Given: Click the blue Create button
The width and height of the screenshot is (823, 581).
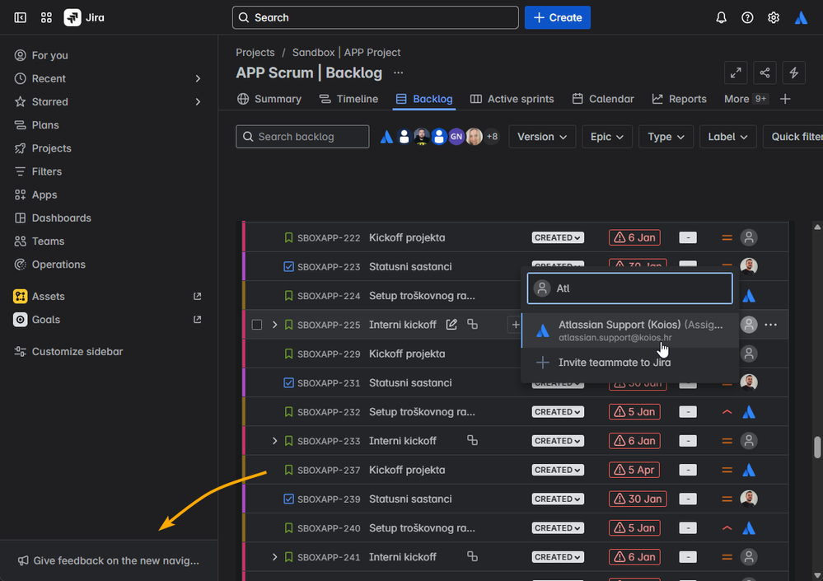Looking at the screenshot, I should pyautogui.click(x=558, y=17).
